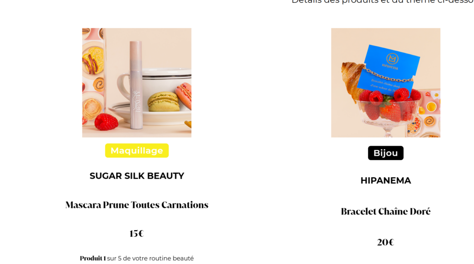This screenshot has width=474, height=264.
Task: Select the HIPANEMA brand name
Action: (386, 181)
